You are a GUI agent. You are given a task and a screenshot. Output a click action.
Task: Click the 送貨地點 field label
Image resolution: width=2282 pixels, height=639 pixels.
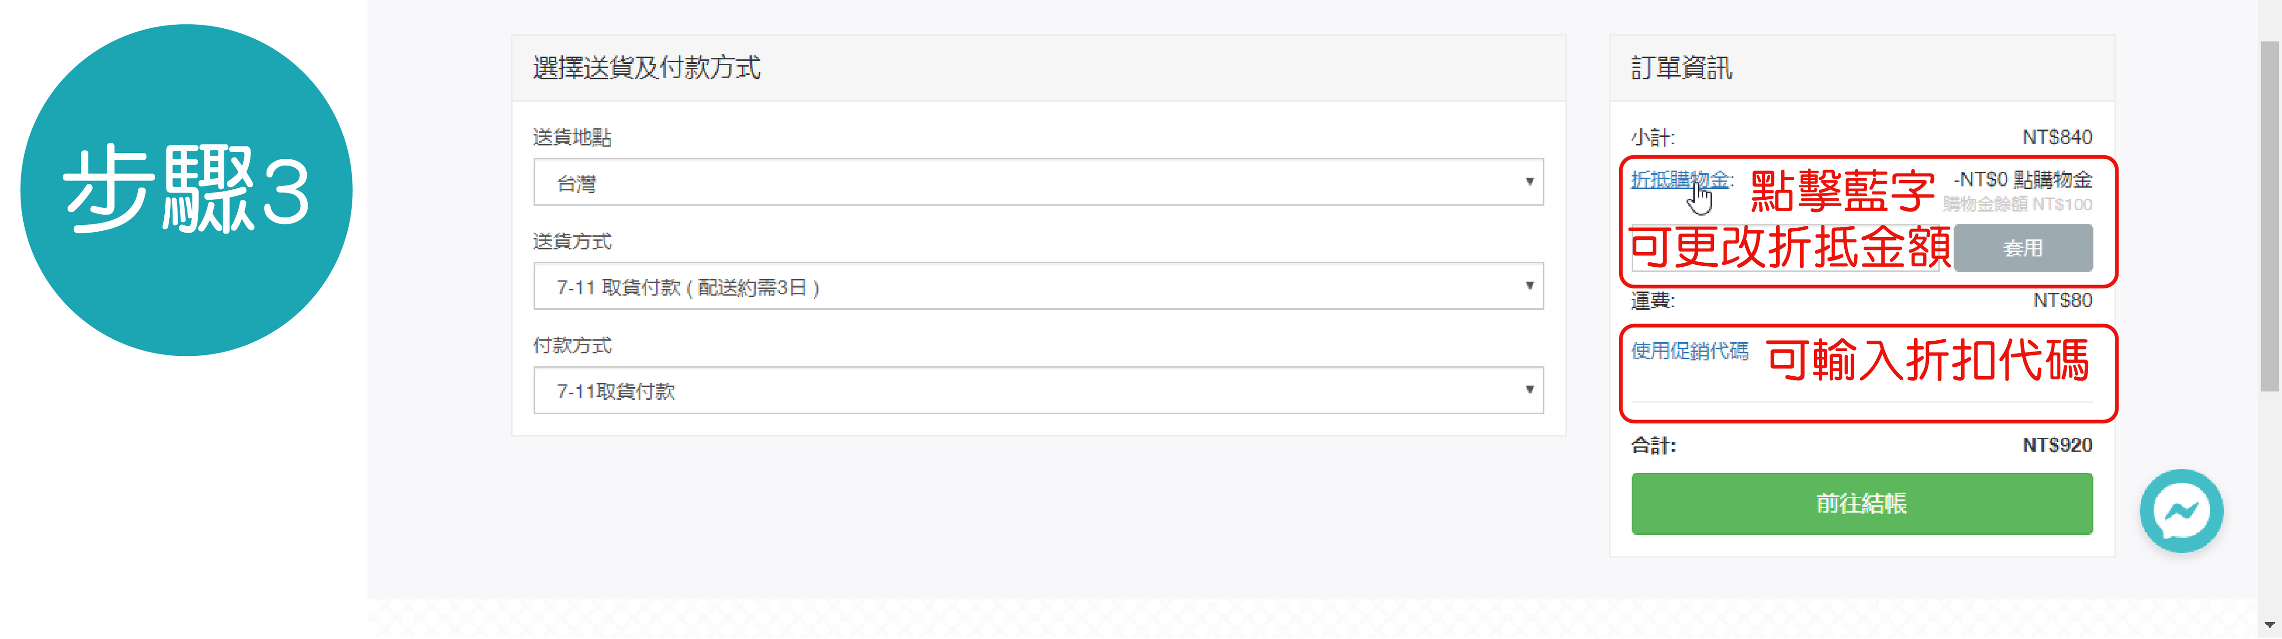pyautogui.click(x=571, y=138)
